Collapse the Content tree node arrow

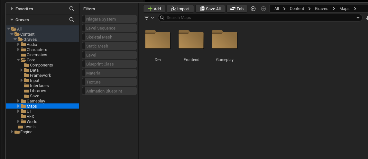[12, 34]
